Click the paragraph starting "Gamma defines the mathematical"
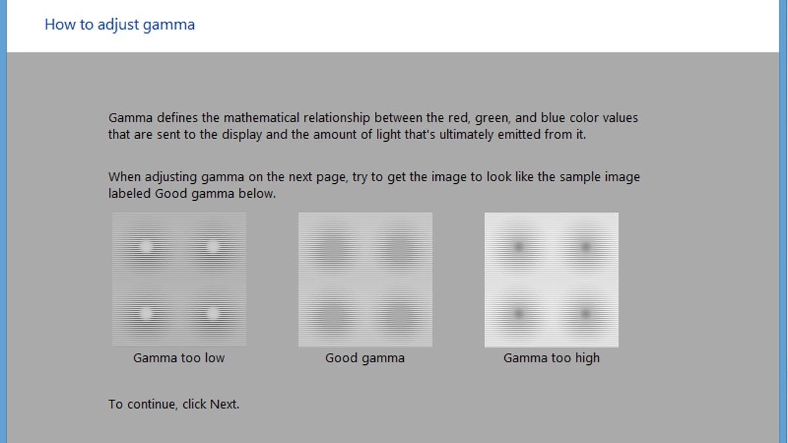The height and width of the screenshot is (443, 788). [373, 127]
